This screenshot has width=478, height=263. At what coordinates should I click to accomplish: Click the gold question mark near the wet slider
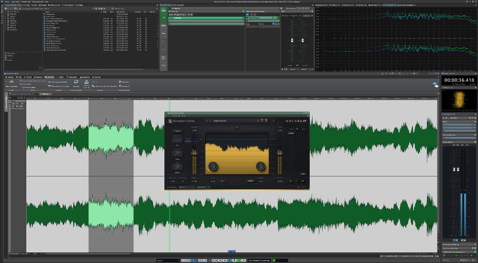(x=297, y=129)
